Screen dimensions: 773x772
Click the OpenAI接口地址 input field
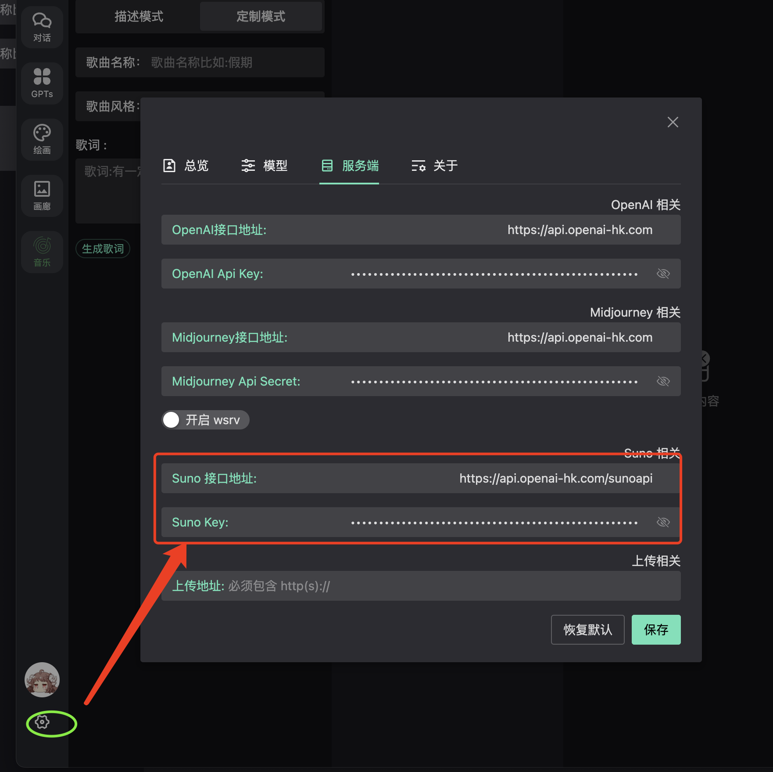click(x=421, y=230)
